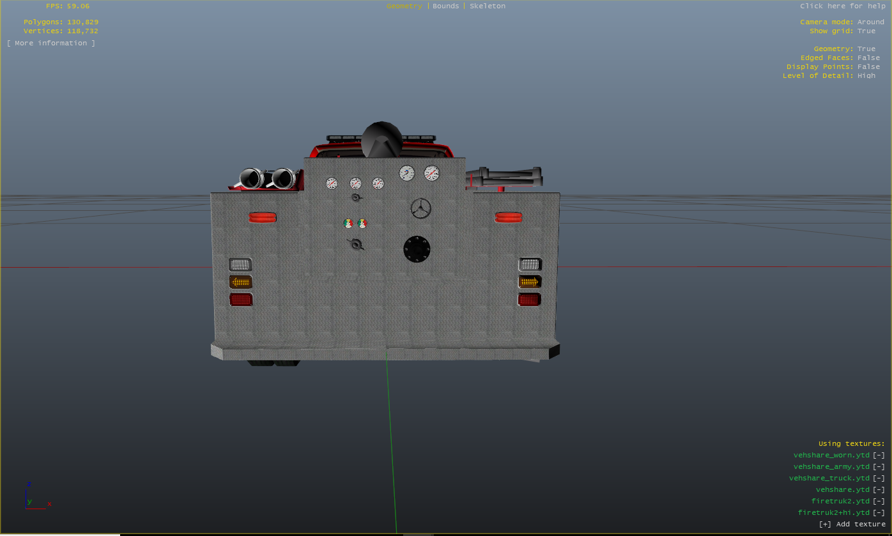Click [-] next to vehshare_army.ytd

click(x=879, y=467)
